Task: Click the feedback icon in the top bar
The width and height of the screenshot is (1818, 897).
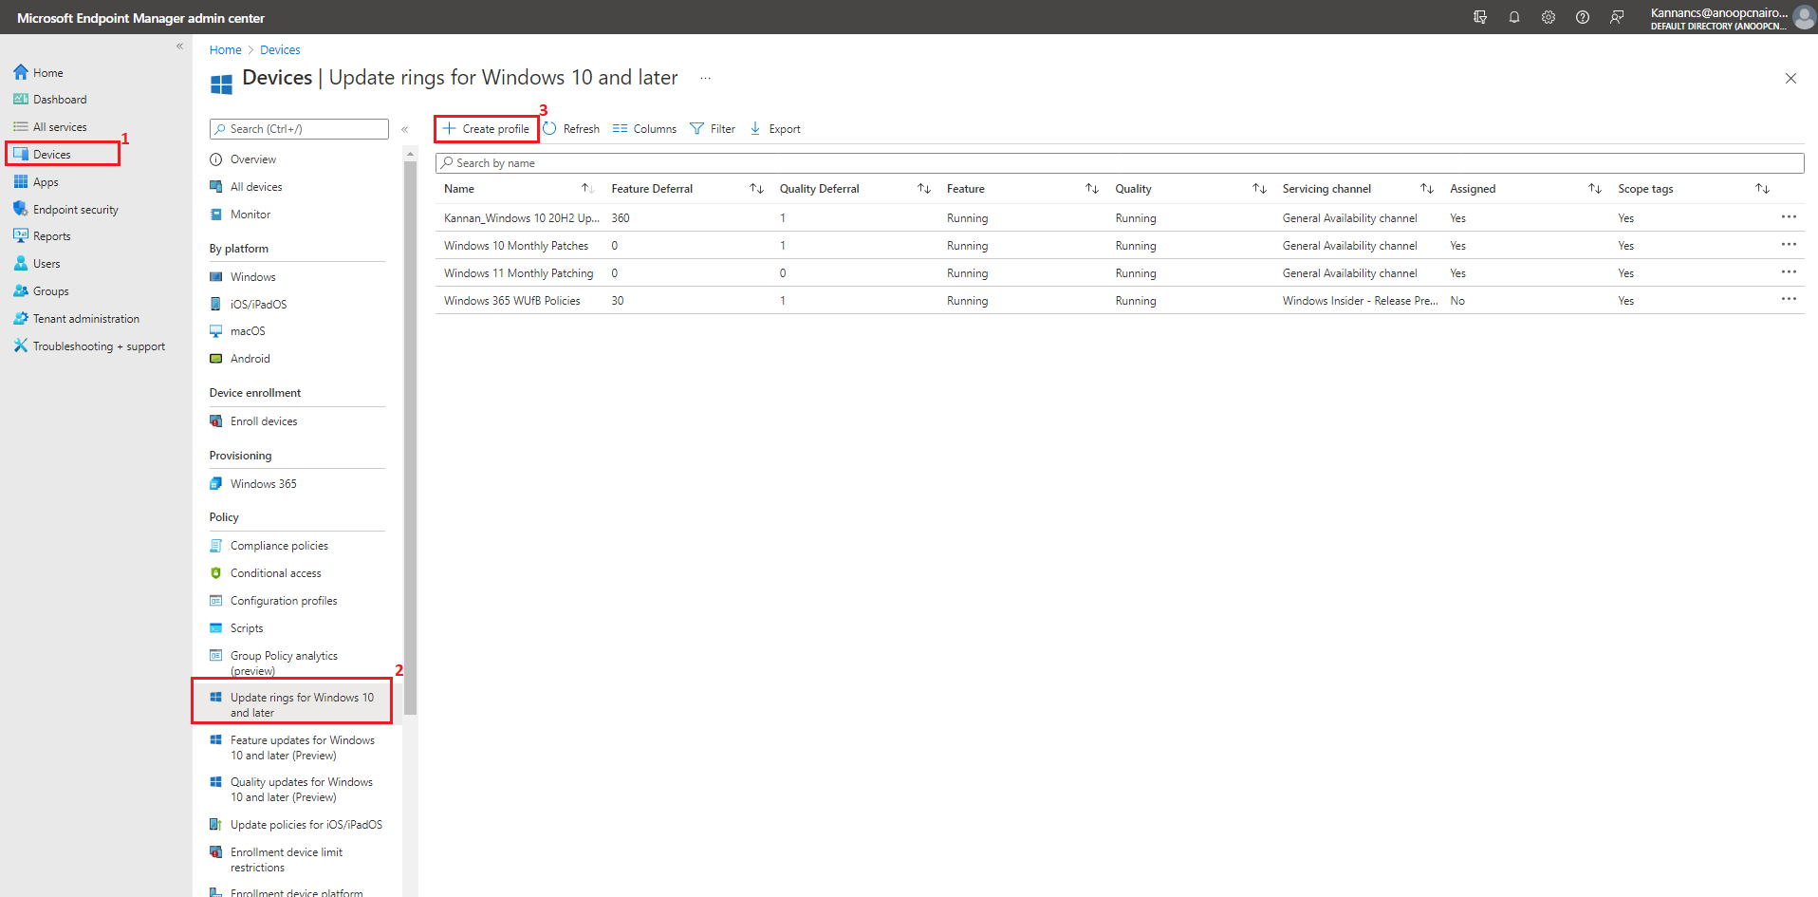Action: pyautogui.click(x=1617, y=16)
